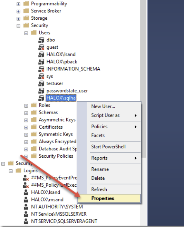Click the Certificates folder icon
Image resolution: width=184 pixels, height=227 pixels.
pyautogui.click(x=34, y=127)
